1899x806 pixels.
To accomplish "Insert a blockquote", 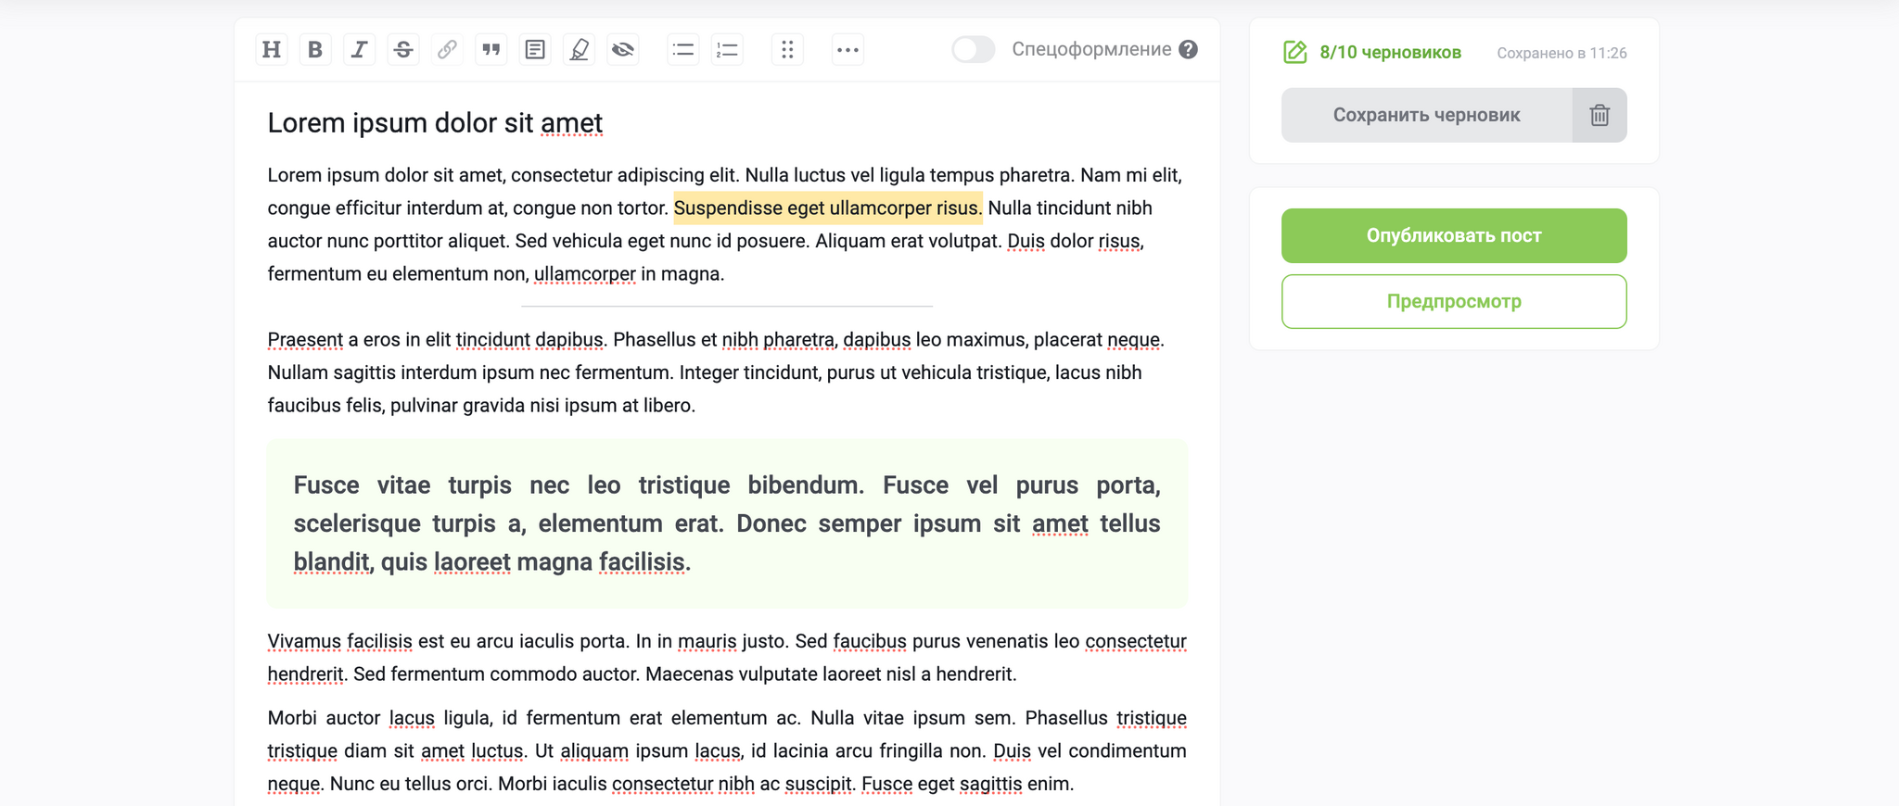I will coord(491,50).
